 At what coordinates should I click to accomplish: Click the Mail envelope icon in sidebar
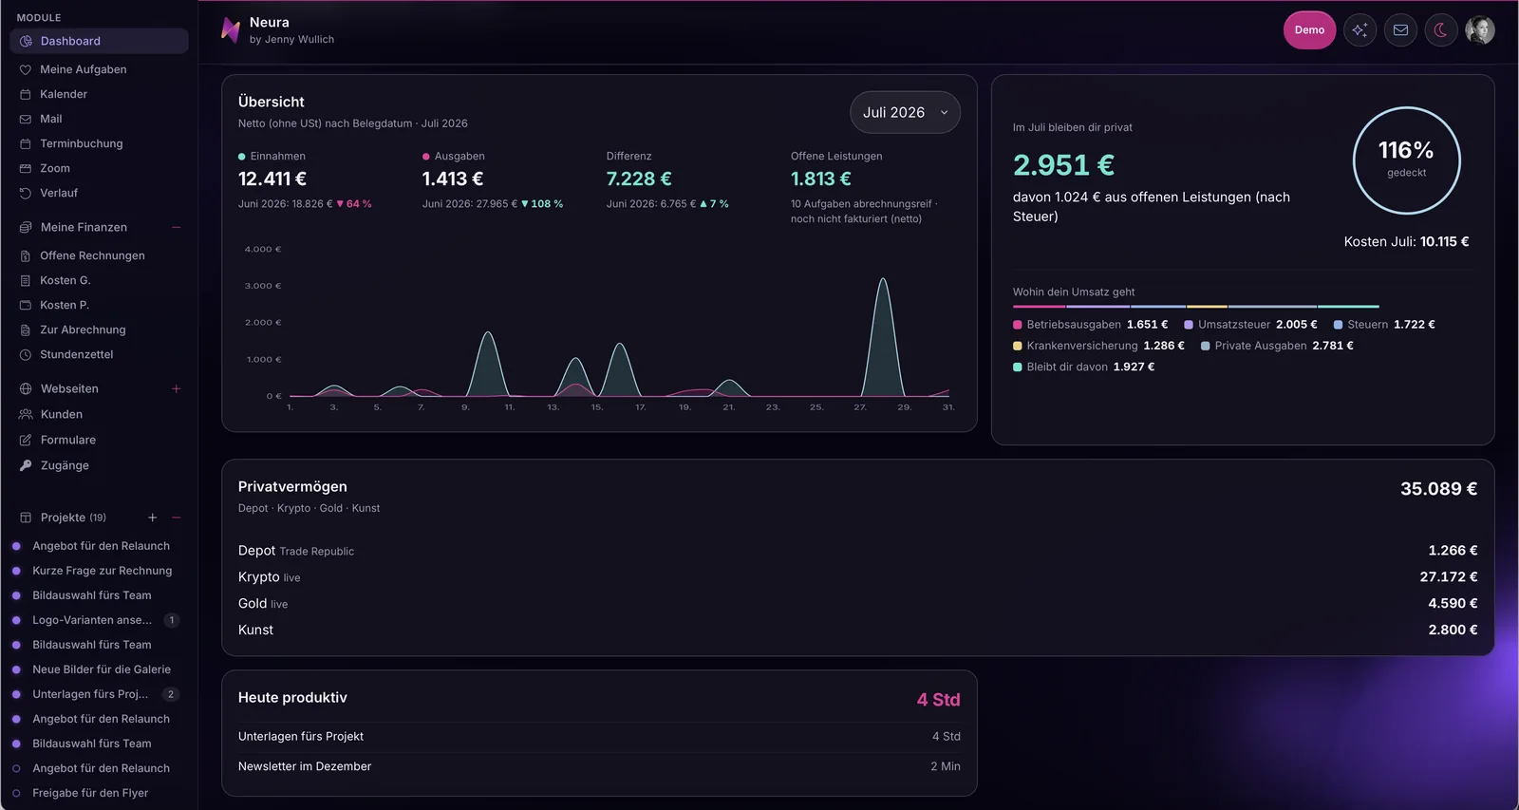coord(26,119)
